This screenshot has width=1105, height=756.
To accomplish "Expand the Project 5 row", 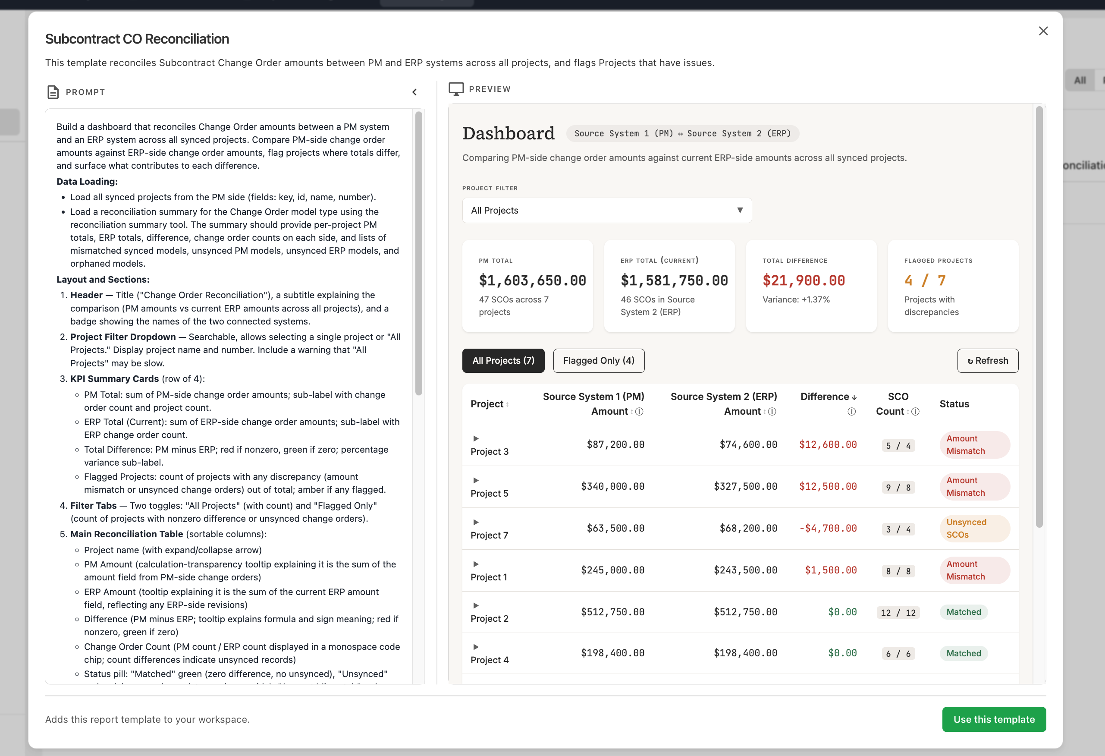I will [x=476, y=481].
